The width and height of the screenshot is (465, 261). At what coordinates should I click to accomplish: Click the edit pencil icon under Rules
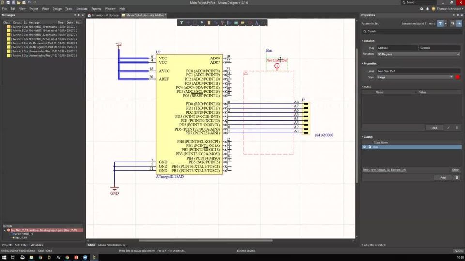coord(449,128)
